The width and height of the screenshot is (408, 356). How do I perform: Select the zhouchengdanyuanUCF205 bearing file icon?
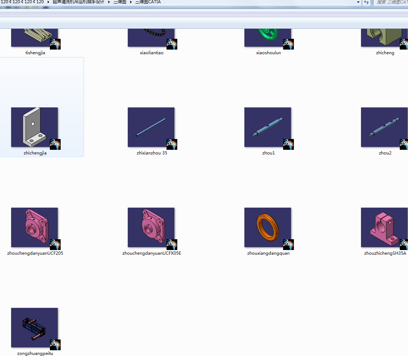click(x=34, y=227)
